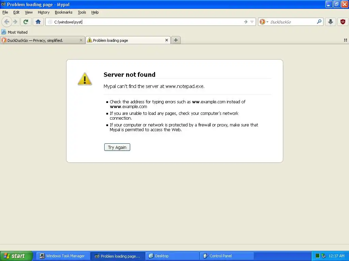Click the DuckDuckGo tab favicon
The image size is (349, 261).
[4, 40]
